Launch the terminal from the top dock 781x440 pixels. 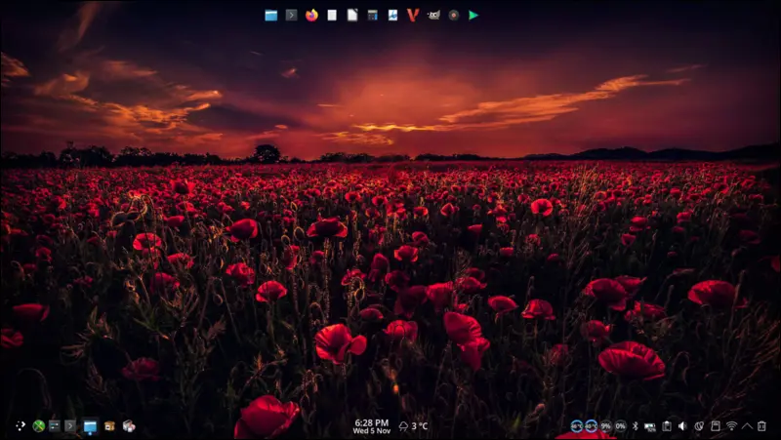pyautogui.click(x=291, y=16)
